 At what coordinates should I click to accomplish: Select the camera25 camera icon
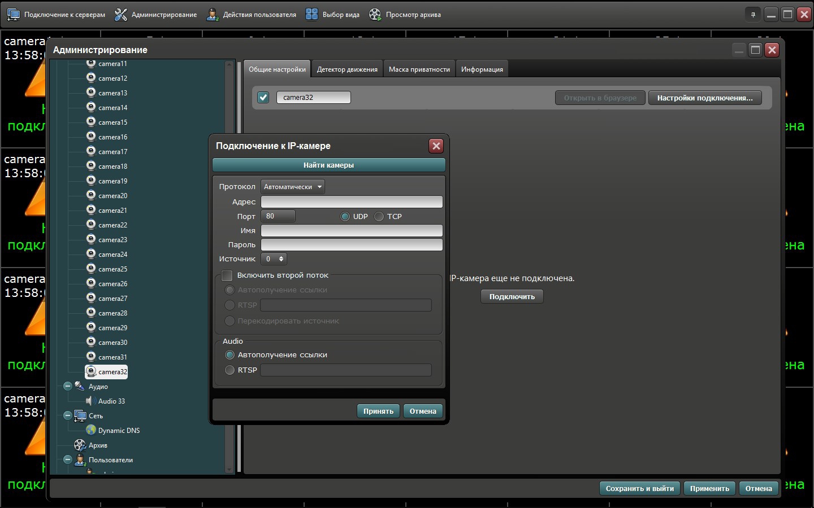(x=91, y=269)
